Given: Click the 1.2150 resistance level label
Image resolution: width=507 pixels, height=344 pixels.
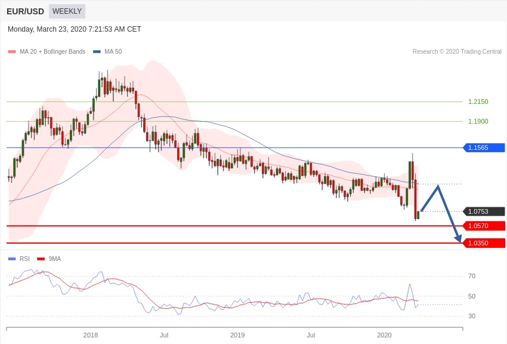Looking at the screenshot, I should point(478,102).
